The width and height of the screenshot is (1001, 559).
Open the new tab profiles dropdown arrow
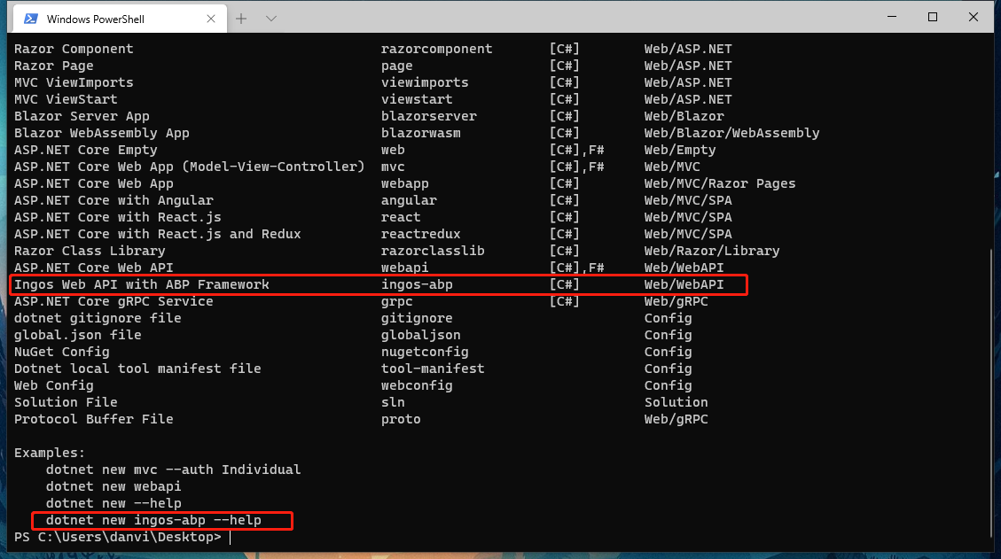tap(270, 19)
